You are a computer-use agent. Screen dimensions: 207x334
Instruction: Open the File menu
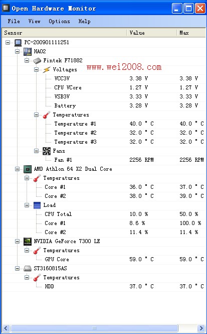[x=14, y=21]
